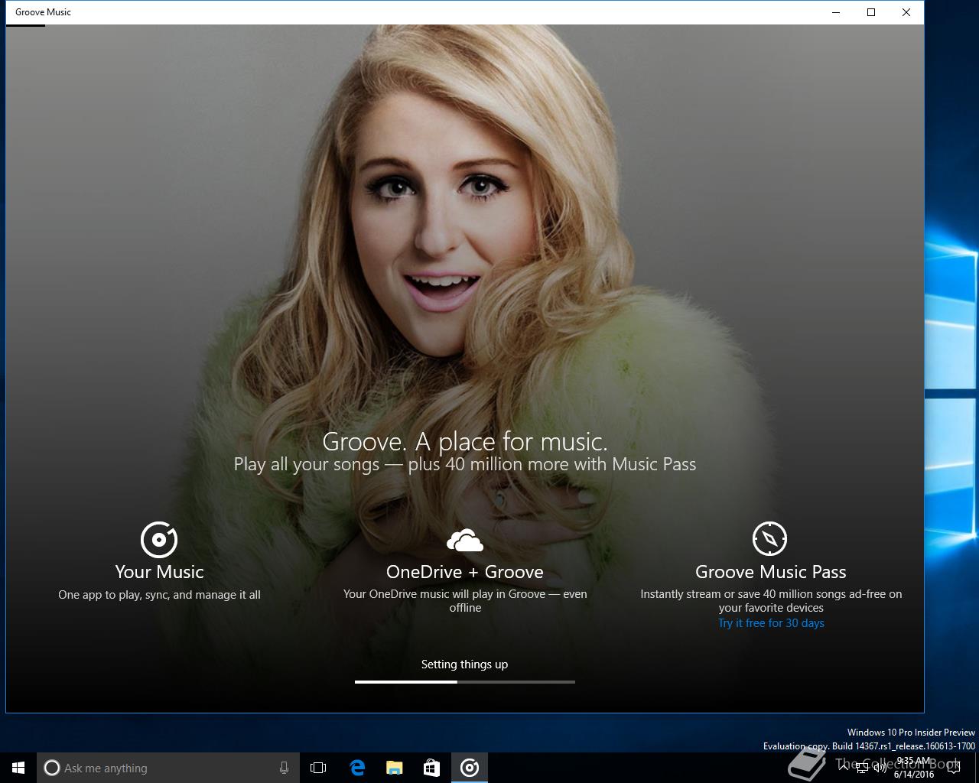Screen dimensions: 979x783
Task: Launch Microsoft Edge from the taskbar
Action: pyautogui.click(x=357, y=768)
